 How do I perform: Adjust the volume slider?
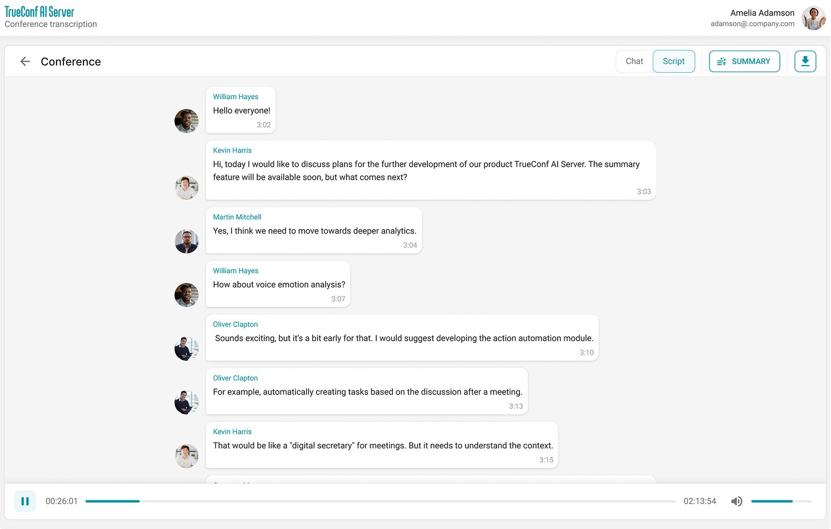point(780,501)
